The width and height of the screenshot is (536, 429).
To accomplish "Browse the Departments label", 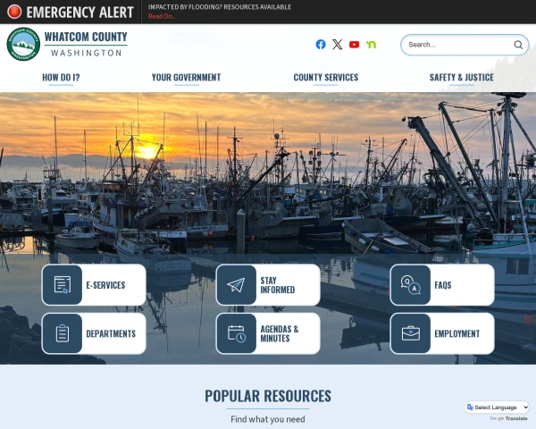I will coord(111,333).
